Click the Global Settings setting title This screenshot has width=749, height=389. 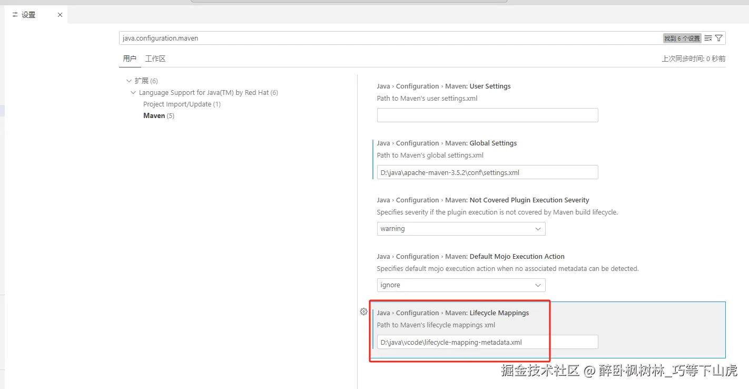(447, 143)
